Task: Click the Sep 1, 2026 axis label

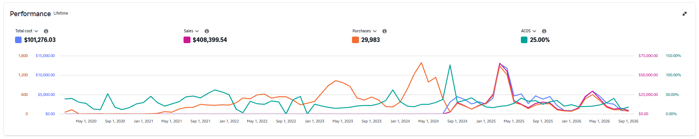Action: [x=628, y=121]
